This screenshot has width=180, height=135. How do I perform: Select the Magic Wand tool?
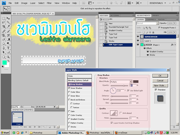tap(8, 22)
